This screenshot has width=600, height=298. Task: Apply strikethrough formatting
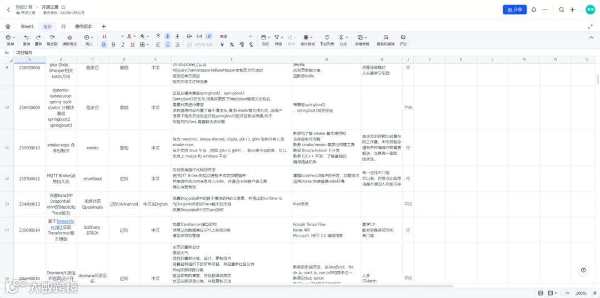pos(114,44)
